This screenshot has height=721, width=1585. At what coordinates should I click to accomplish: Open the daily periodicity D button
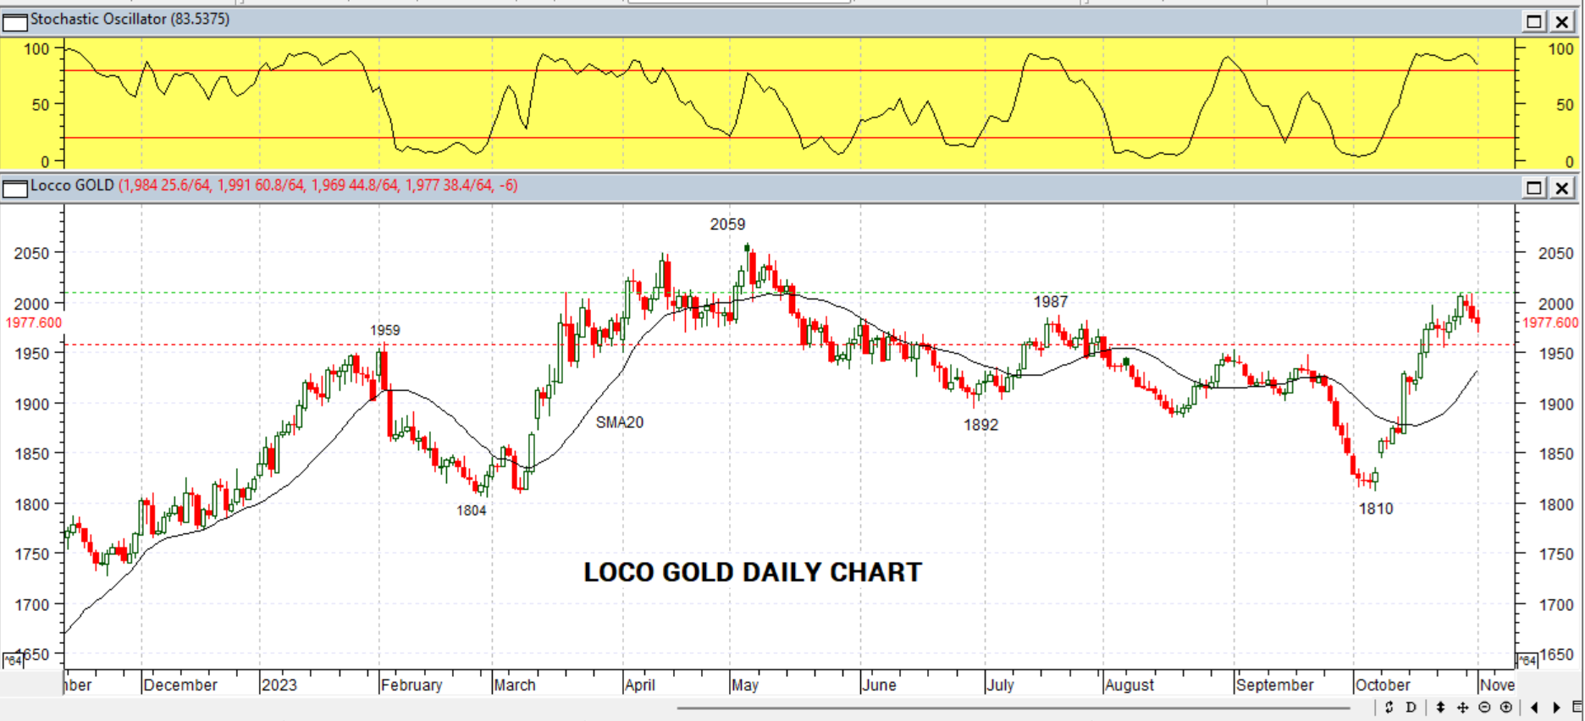click(1411, 707)
